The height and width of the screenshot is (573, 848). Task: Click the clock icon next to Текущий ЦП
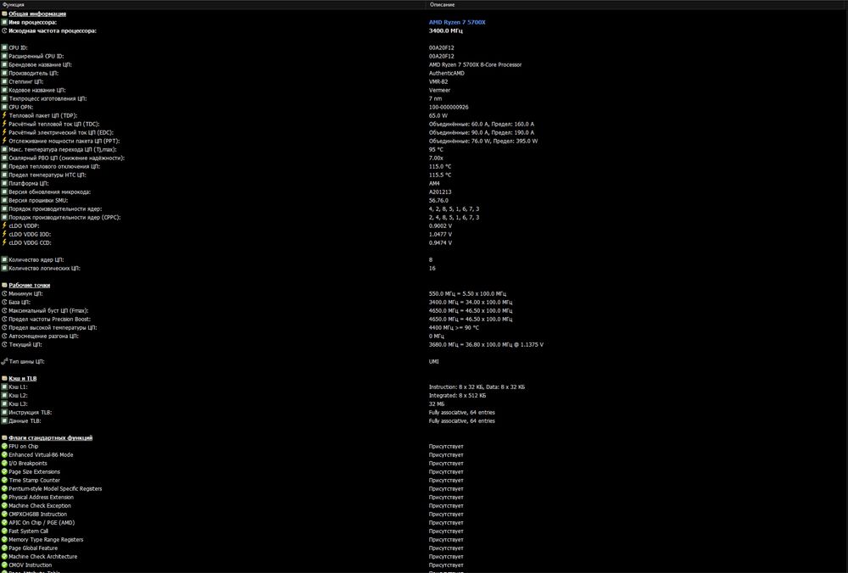click(x=4, y=344)
